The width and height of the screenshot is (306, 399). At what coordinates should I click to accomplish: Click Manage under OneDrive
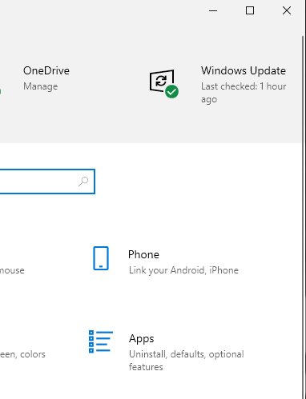coord(40,86)
